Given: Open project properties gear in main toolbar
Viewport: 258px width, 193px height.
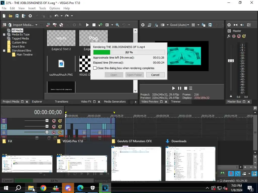Looking at the screenshot, I should (x=30, y=16).
